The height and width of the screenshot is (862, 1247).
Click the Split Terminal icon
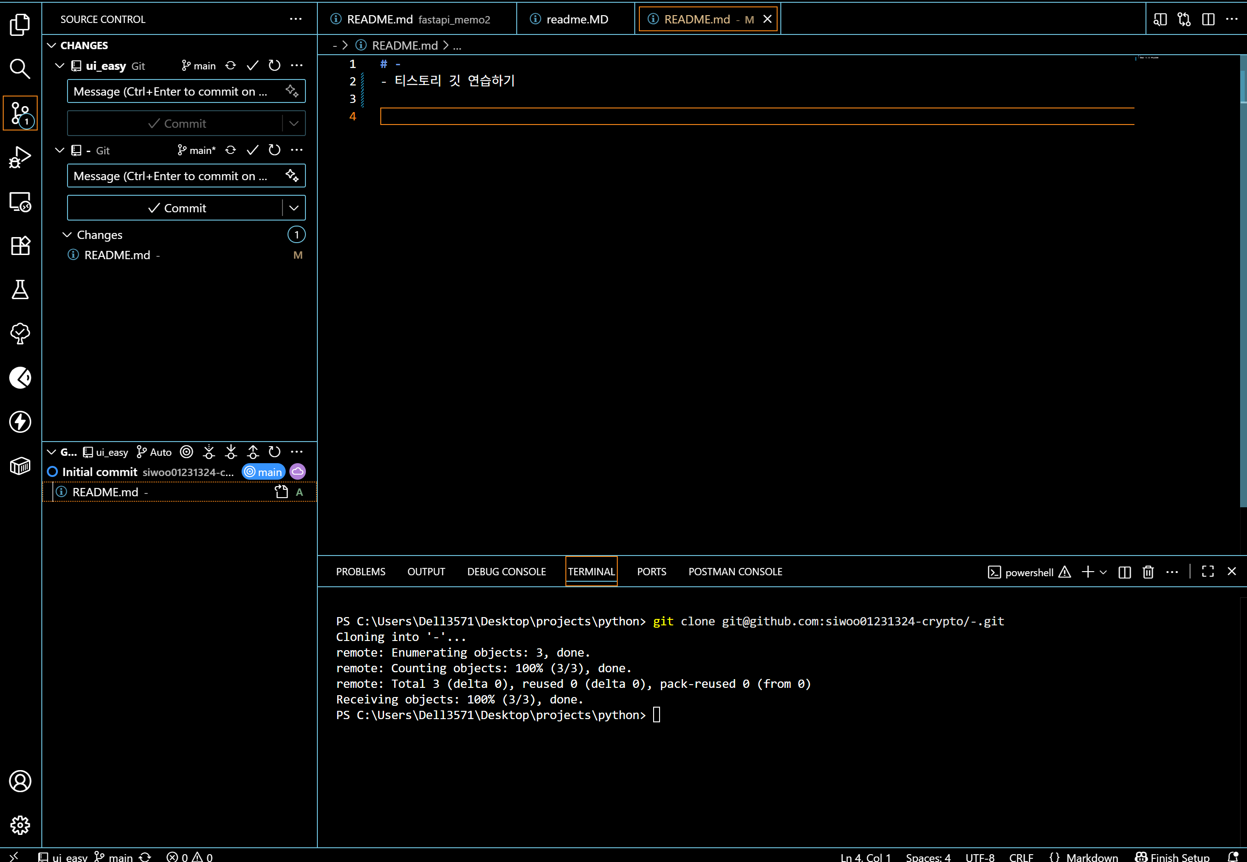click(1124, 572)
